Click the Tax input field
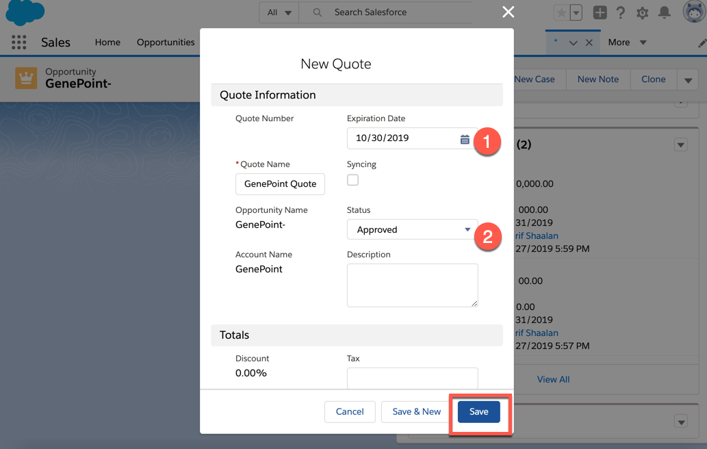 412,379
